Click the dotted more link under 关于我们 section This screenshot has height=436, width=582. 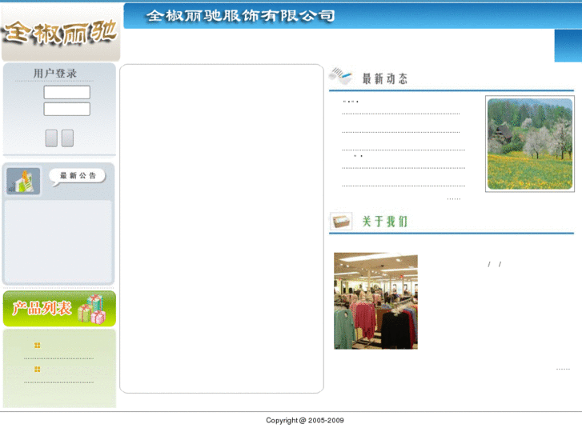pos(563,370)
